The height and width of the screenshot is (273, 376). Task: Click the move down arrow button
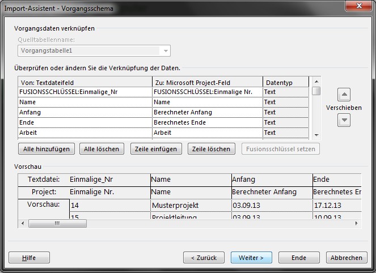[x=344, y=120]
